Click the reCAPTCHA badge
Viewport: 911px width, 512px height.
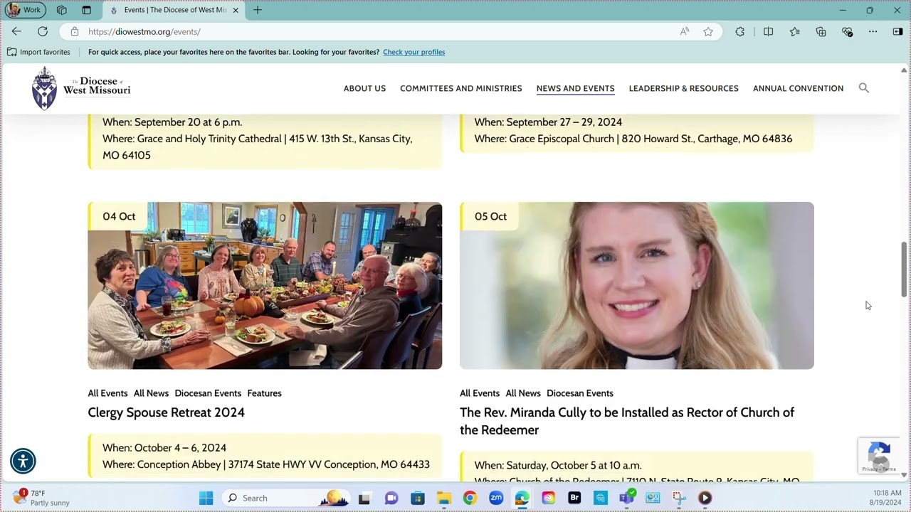[x=878, y=456]
